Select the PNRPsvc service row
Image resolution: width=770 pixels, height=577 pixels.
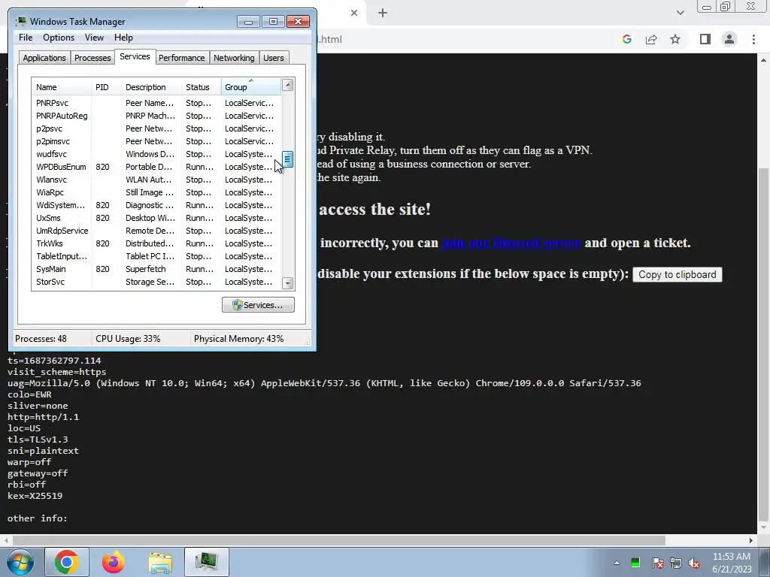click(156, 103)
